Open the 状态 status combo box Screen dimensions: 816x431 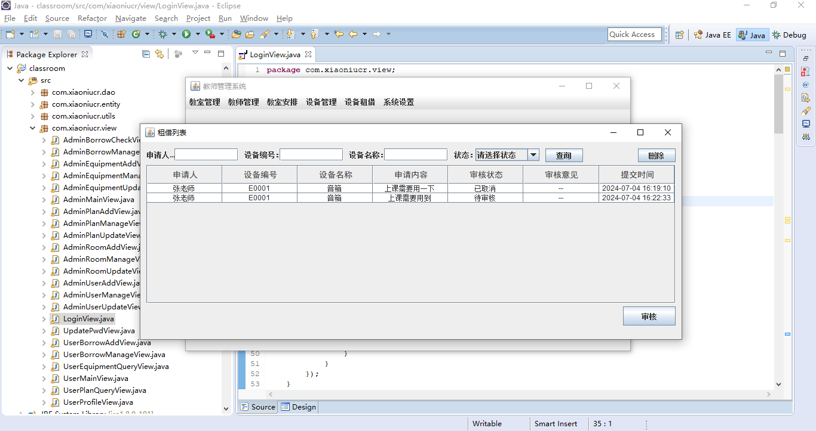click(507, 155)
